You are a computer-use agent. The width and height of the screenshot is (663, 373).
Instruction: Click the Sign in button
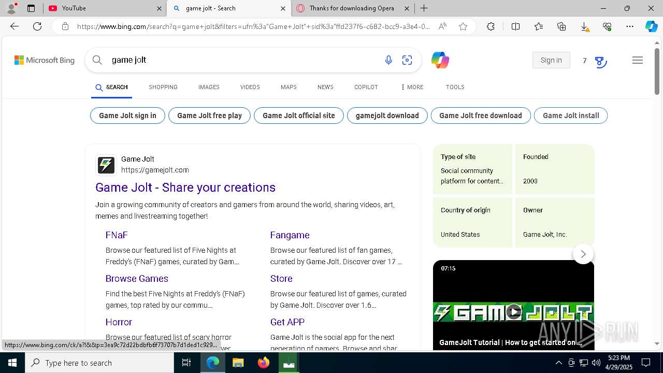coord(551,60)
